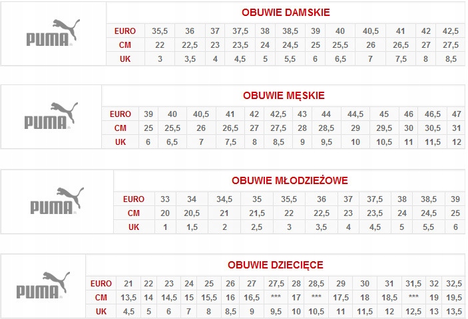Viewport: 468px width, 319px height.
Task: Choose UK size 1,5 in the Młodzieżowe table
Action: pos(192,227)
